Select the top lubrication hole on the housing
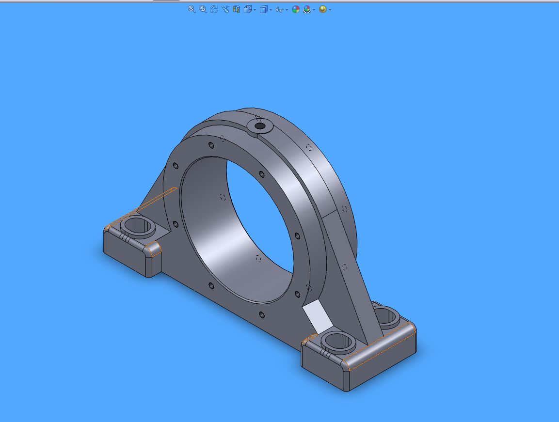The height and width of the screenshot is (422, 559). coord(260,126)
